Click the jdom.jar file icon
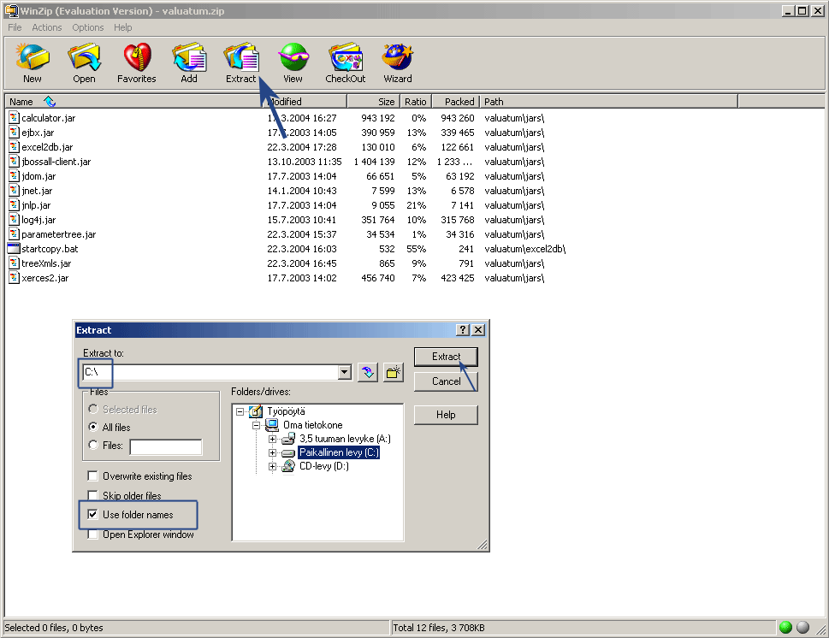Image resolution: width=829 pixels, height=638 pixels. coord(14,175)
